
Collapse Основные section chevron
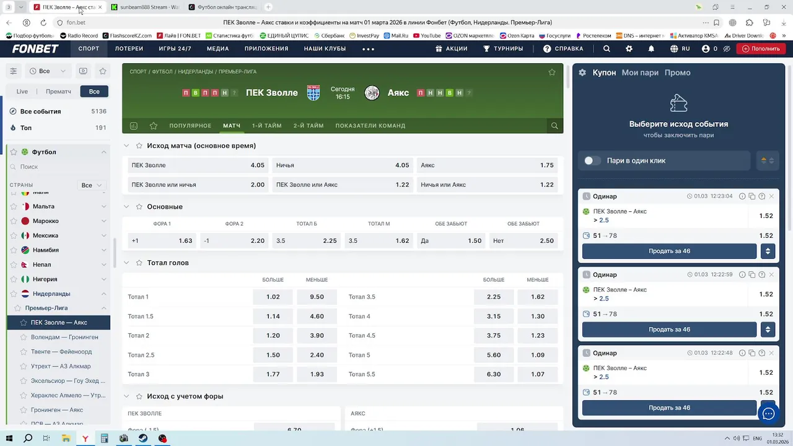126,207
